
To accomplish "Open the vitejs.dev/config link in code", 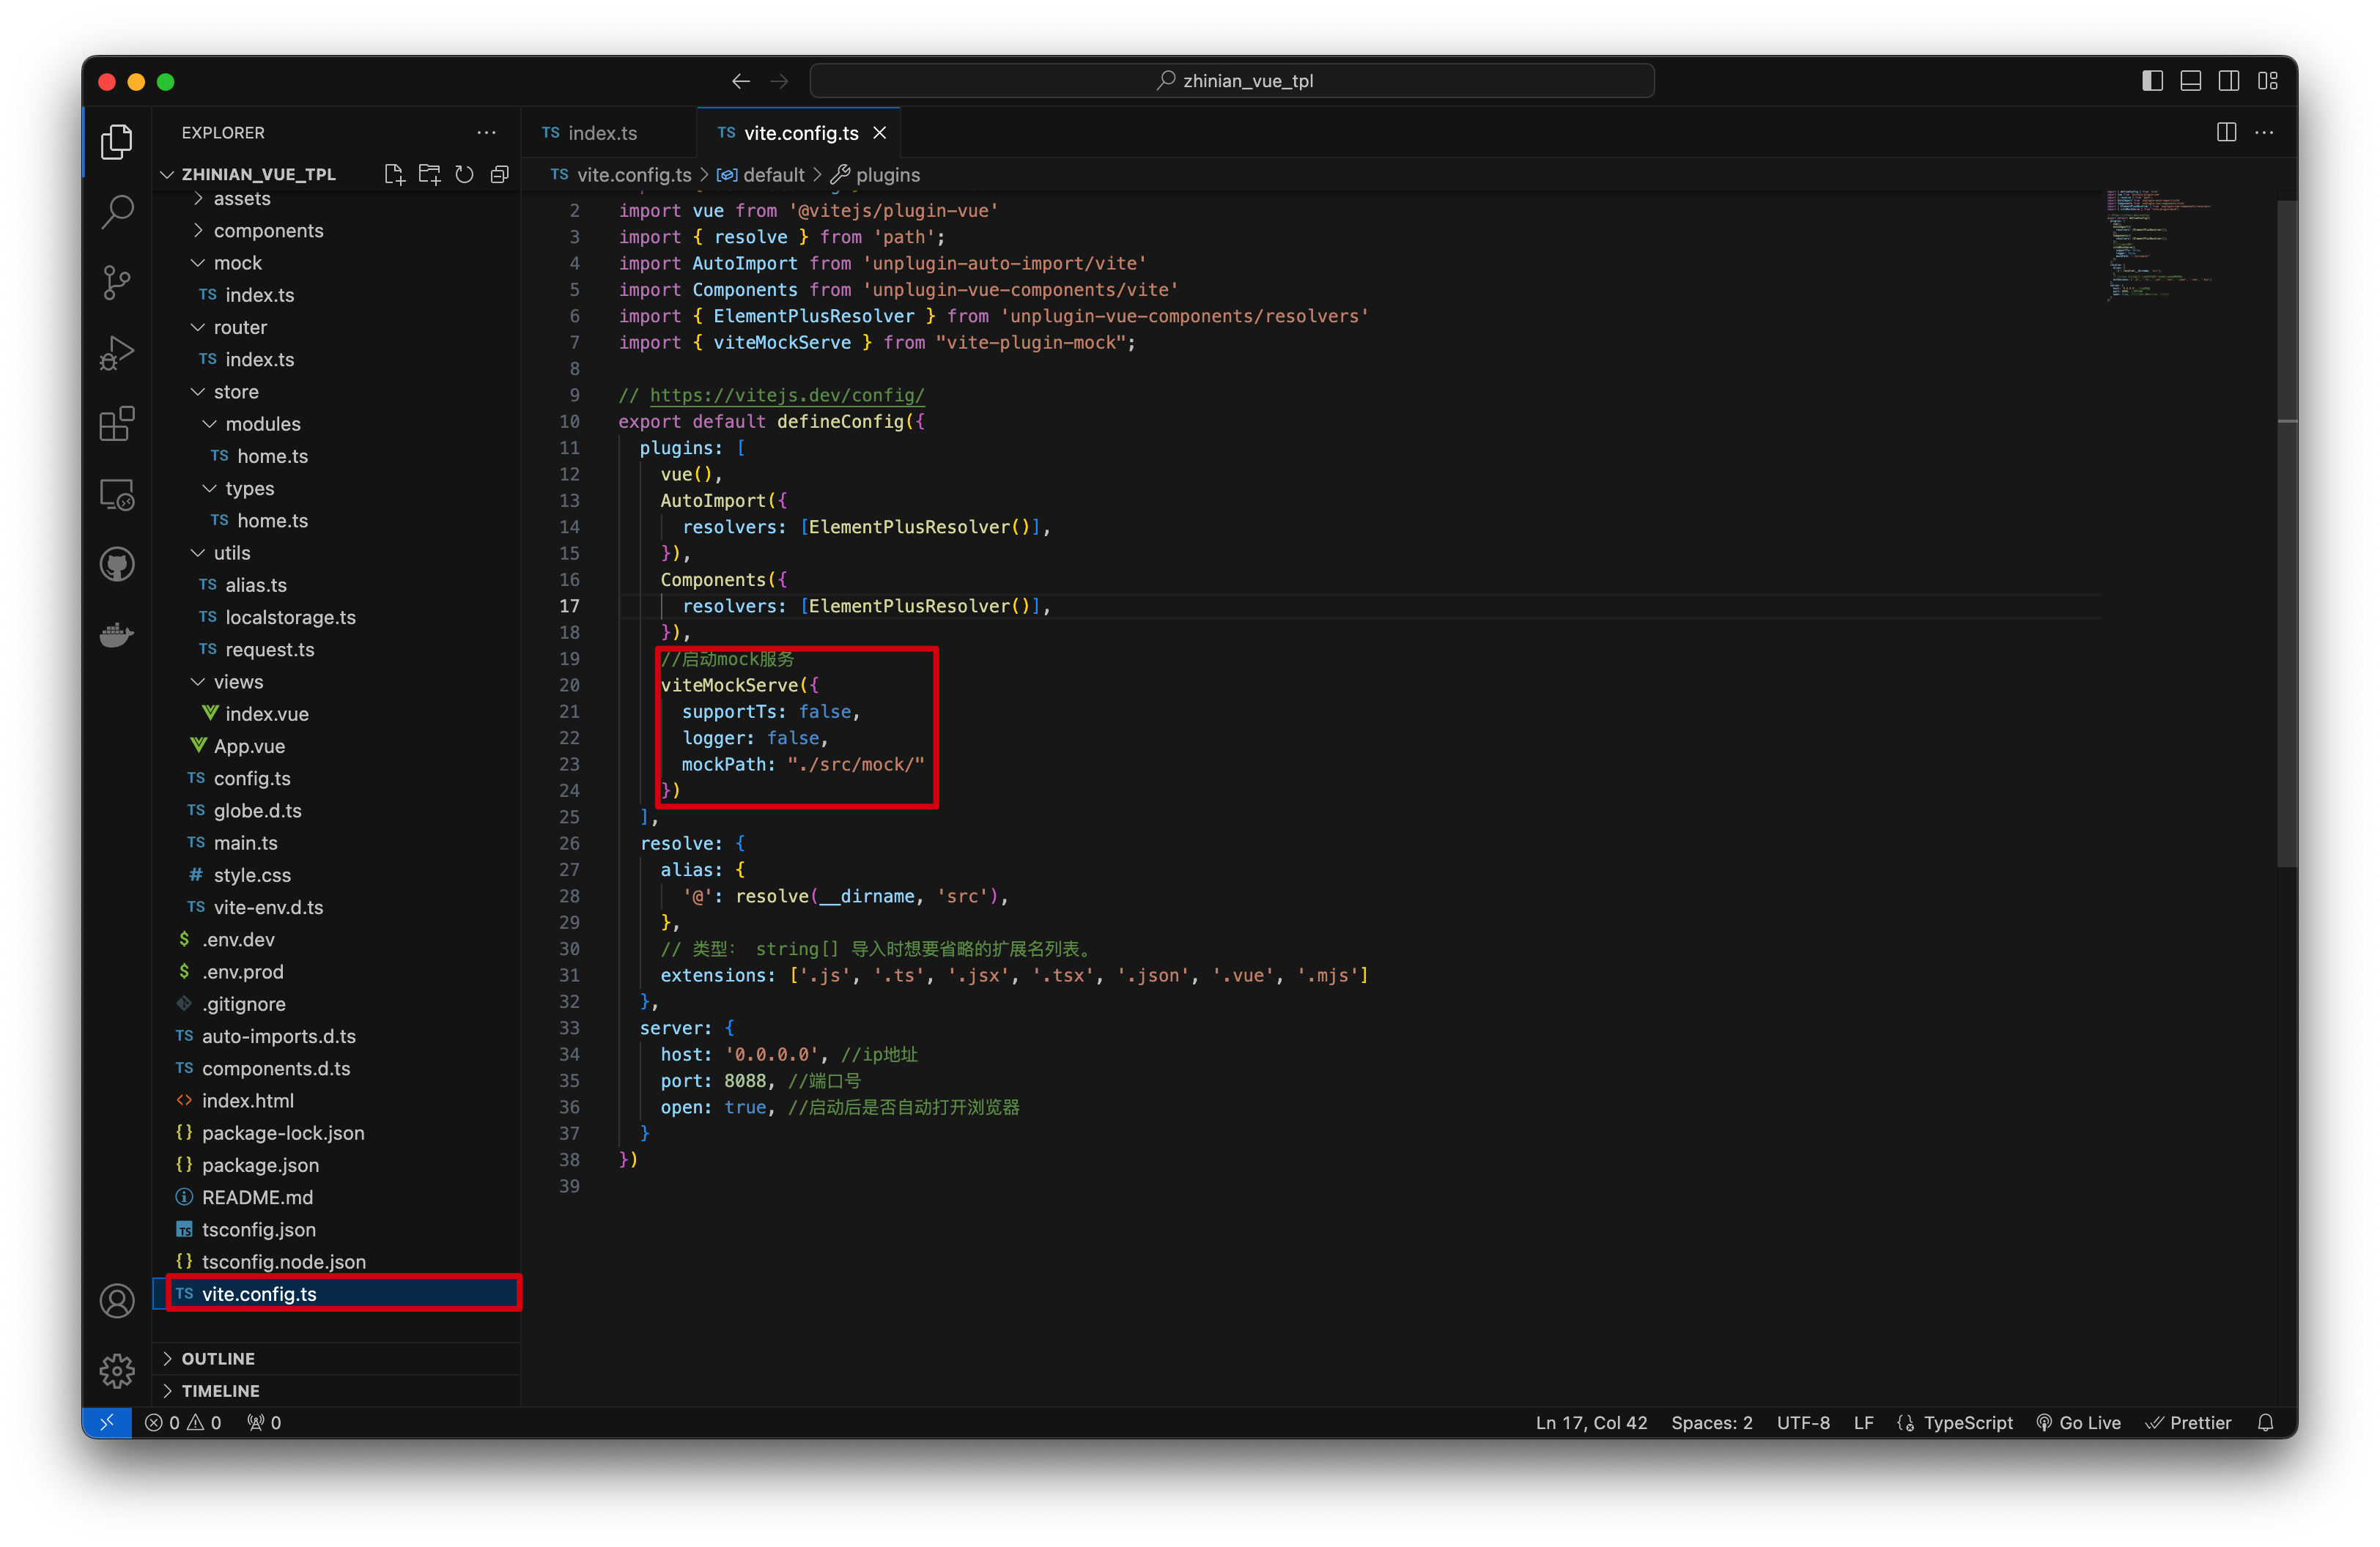I will (787, 395).
